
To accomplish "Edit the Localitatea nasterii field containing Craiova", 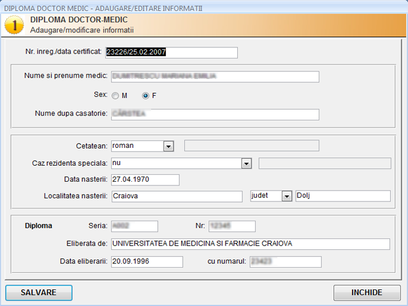I will (176, 196).
